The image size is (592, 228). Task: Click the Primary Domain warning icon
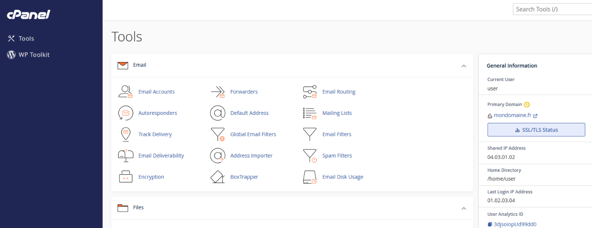[526, 104]
